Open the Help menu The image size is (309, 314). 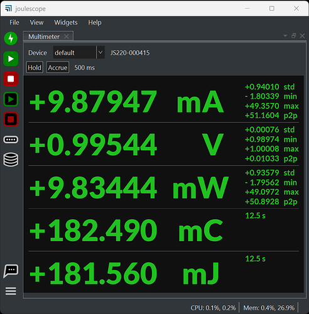95,23
